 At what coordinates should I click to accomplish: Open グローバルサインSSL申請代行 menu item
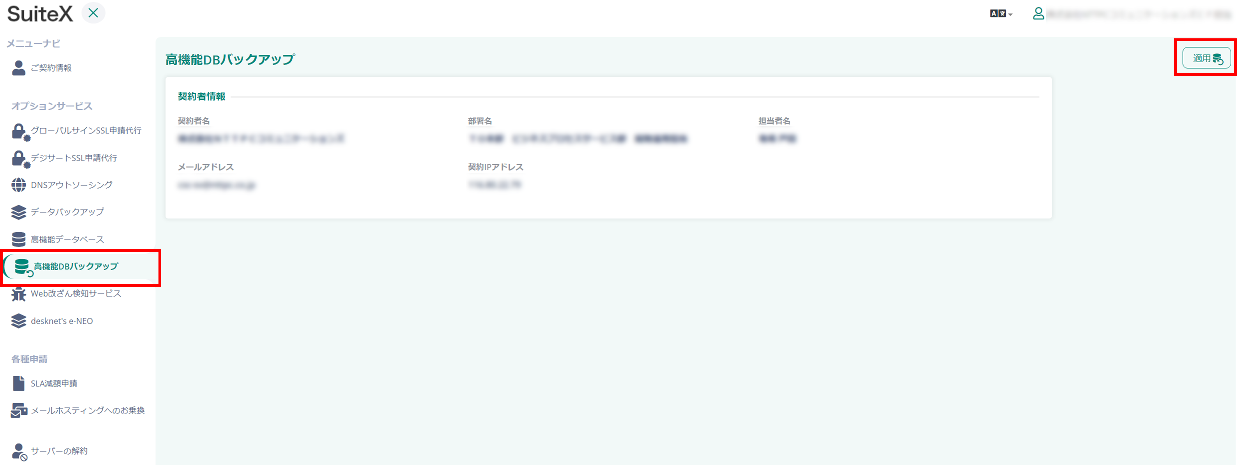[x=86, y=131]
